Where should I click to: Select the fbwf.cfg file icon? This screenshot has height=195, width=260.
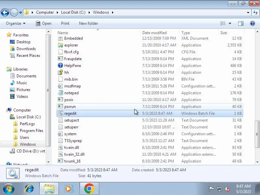pos(60,52)
